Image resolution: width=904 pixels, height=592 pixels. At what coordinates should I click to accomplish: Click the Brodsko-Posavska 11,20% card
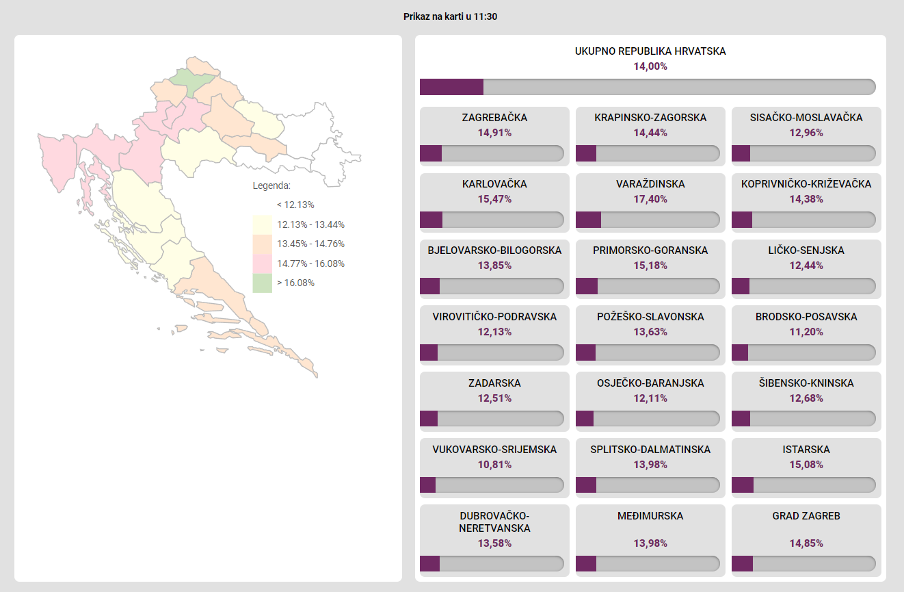tap(806, 335)
